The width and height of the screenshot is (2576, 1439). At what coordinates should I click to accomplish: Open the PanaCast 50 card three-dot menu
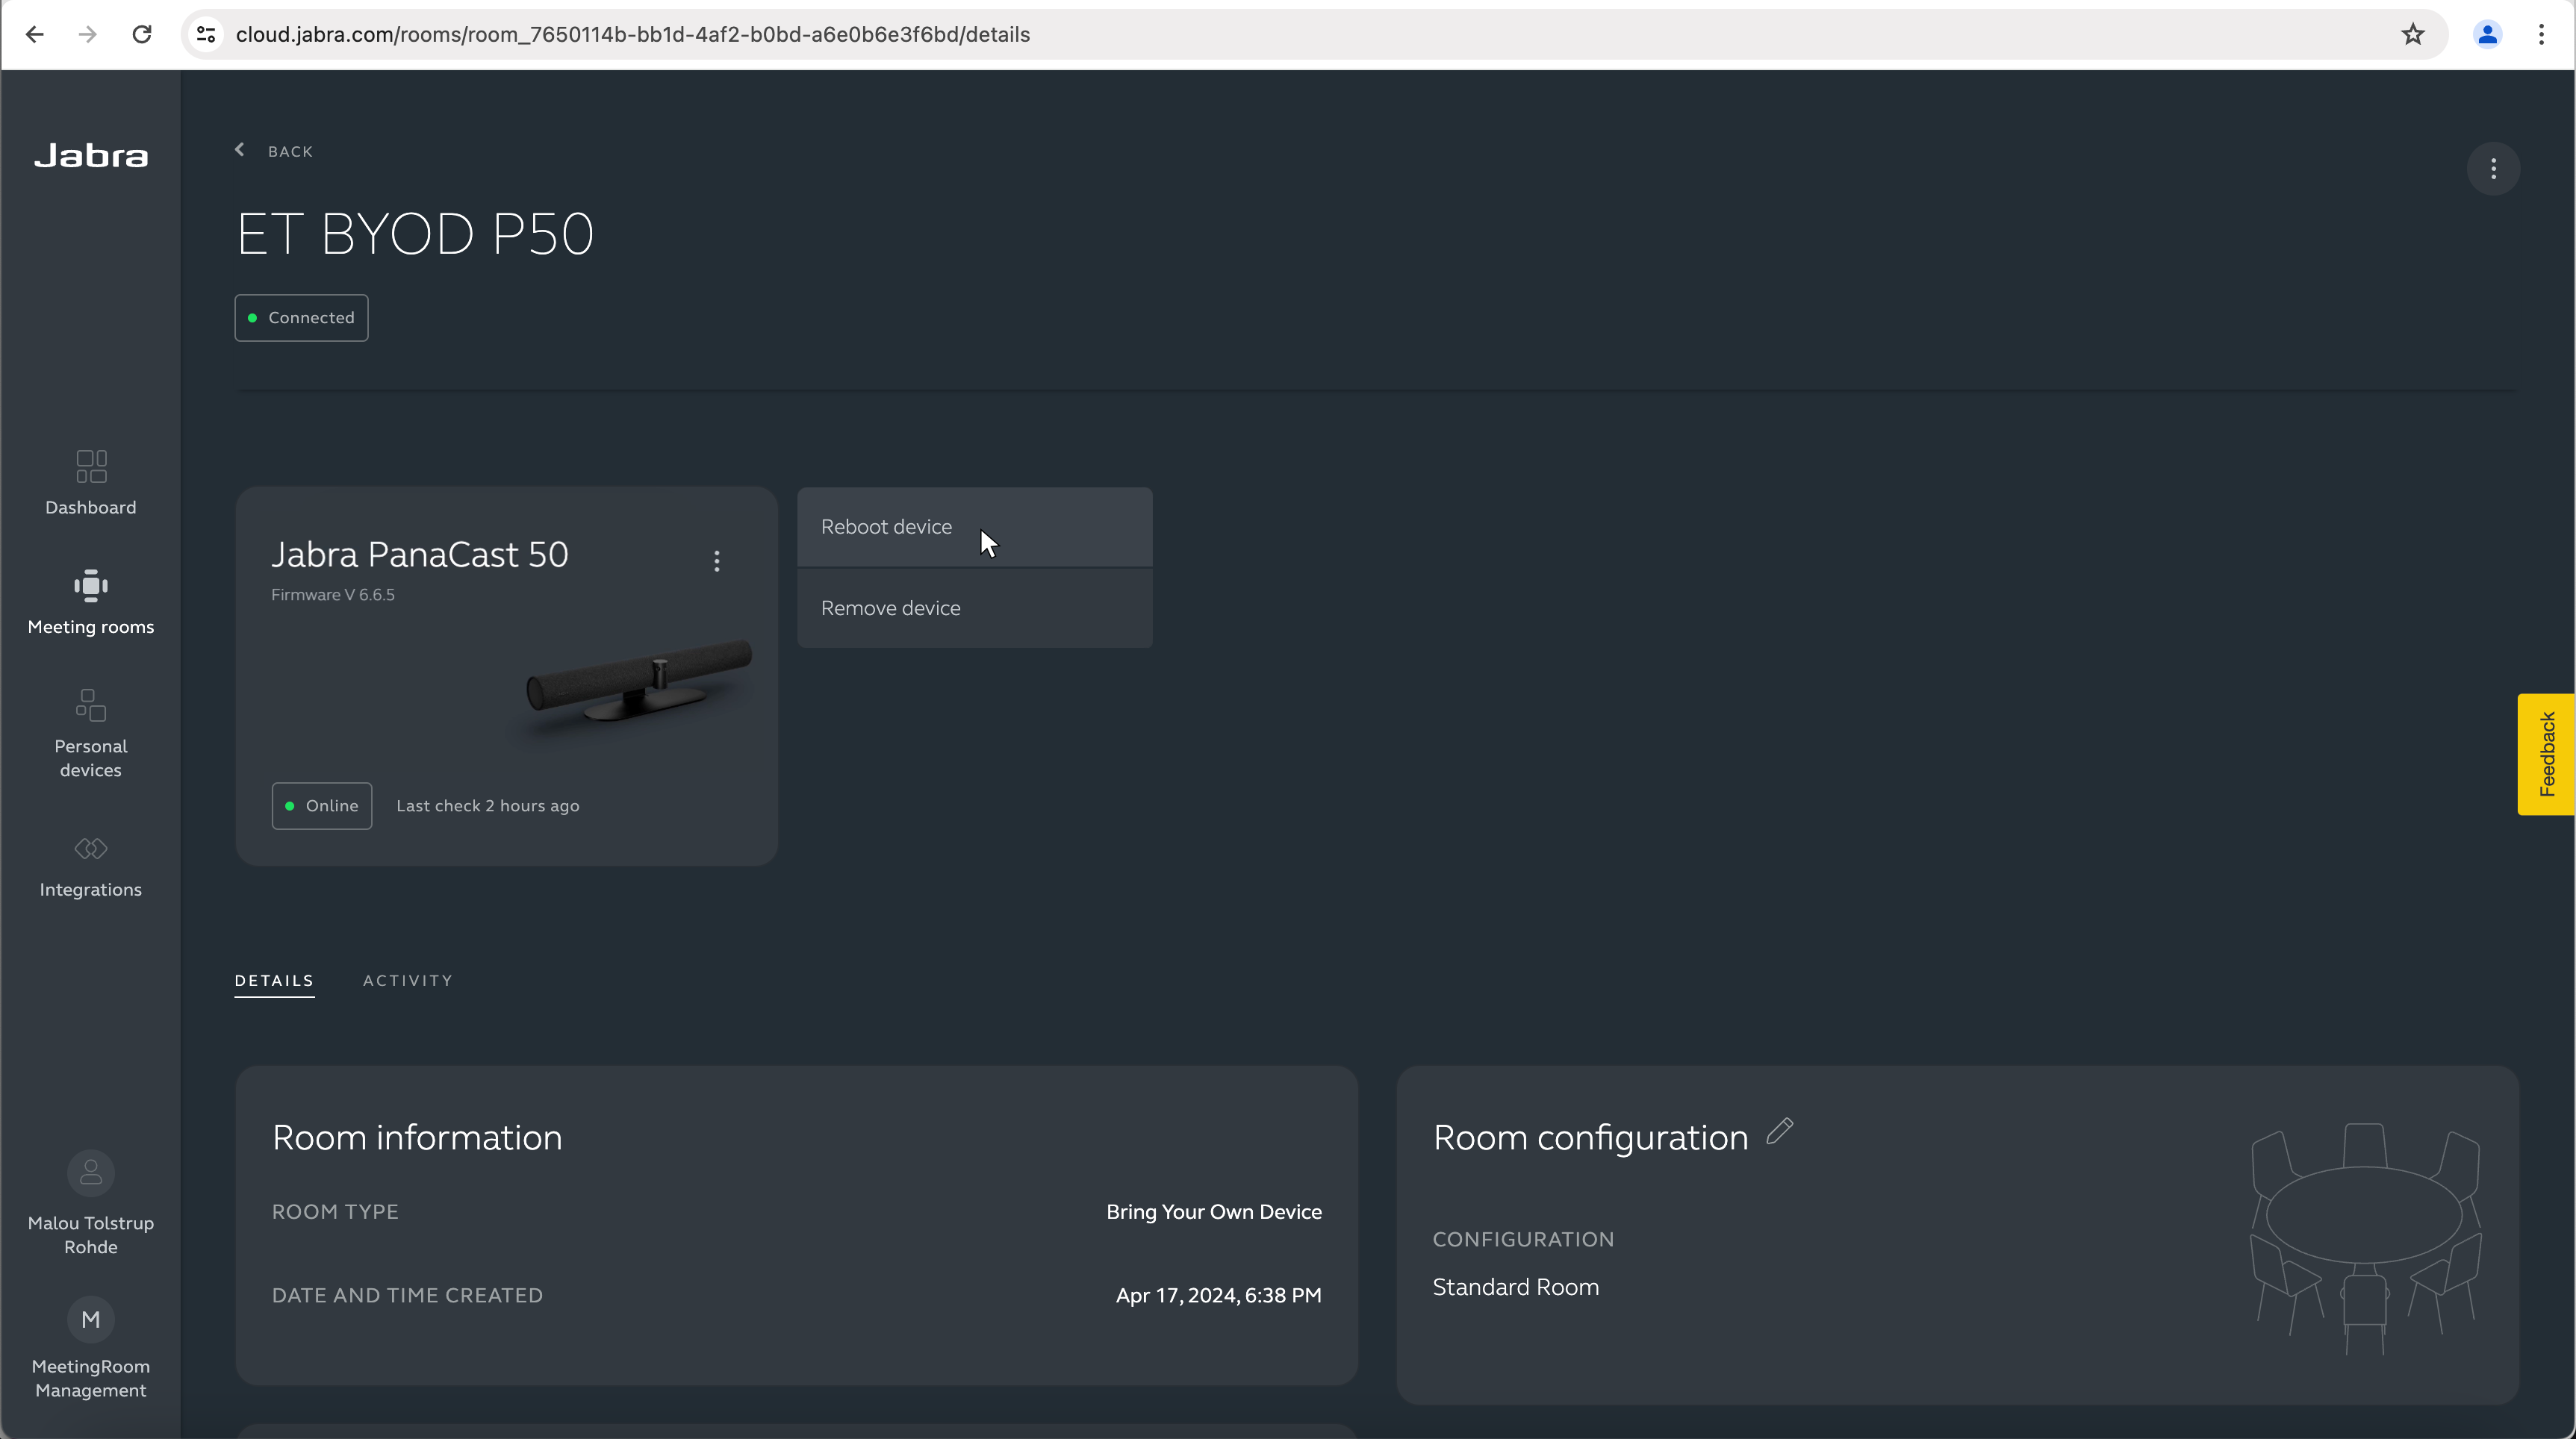pos(717,561)
